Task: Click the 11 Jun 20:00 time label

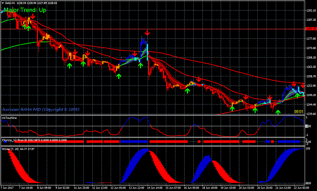Action: click(81, 188)
